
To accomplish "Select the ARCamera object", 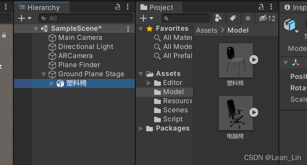I will pyautogui.click(x=75, y=56).
